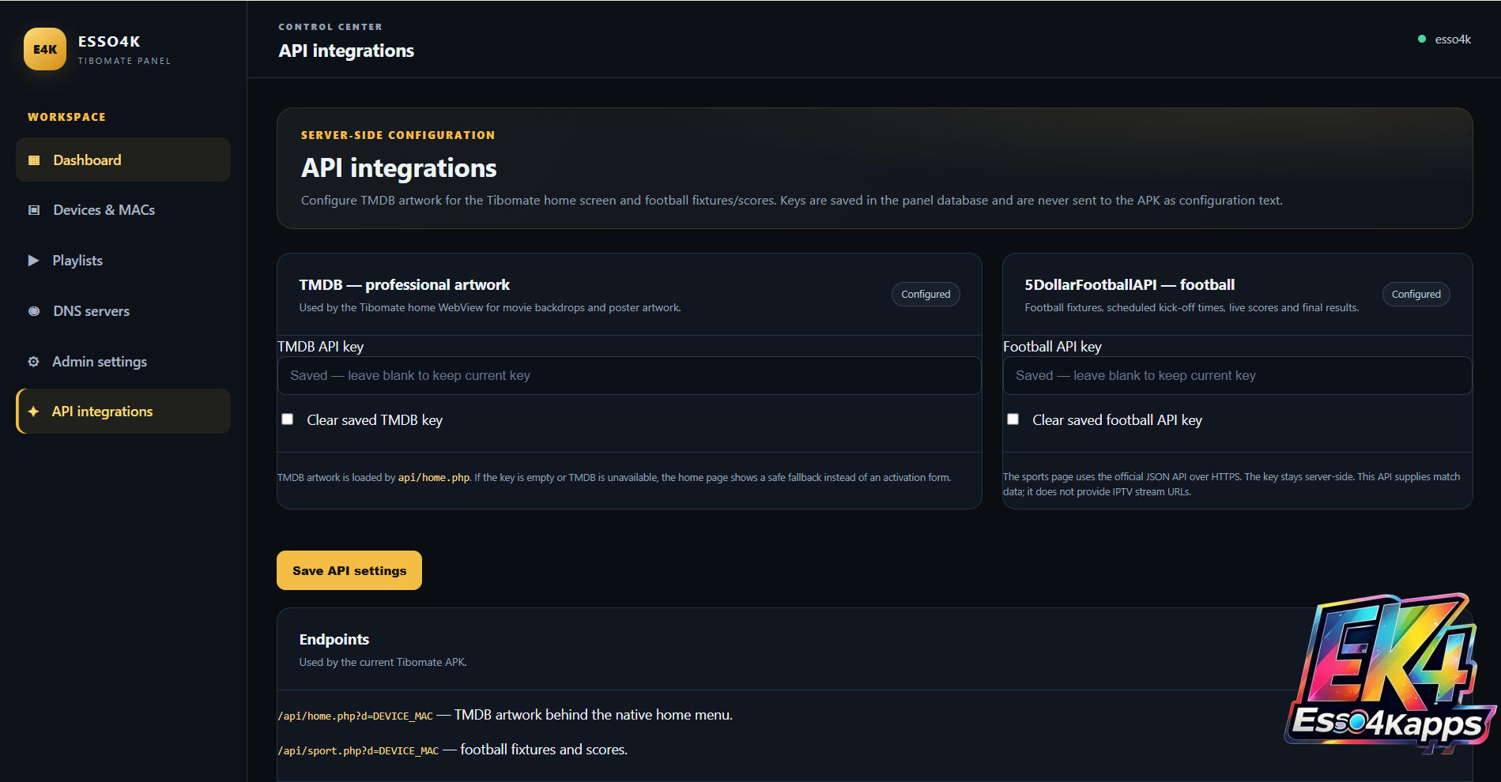Click Save API settings button
This screenshot has width=1501, height=782.
point(349,570)
